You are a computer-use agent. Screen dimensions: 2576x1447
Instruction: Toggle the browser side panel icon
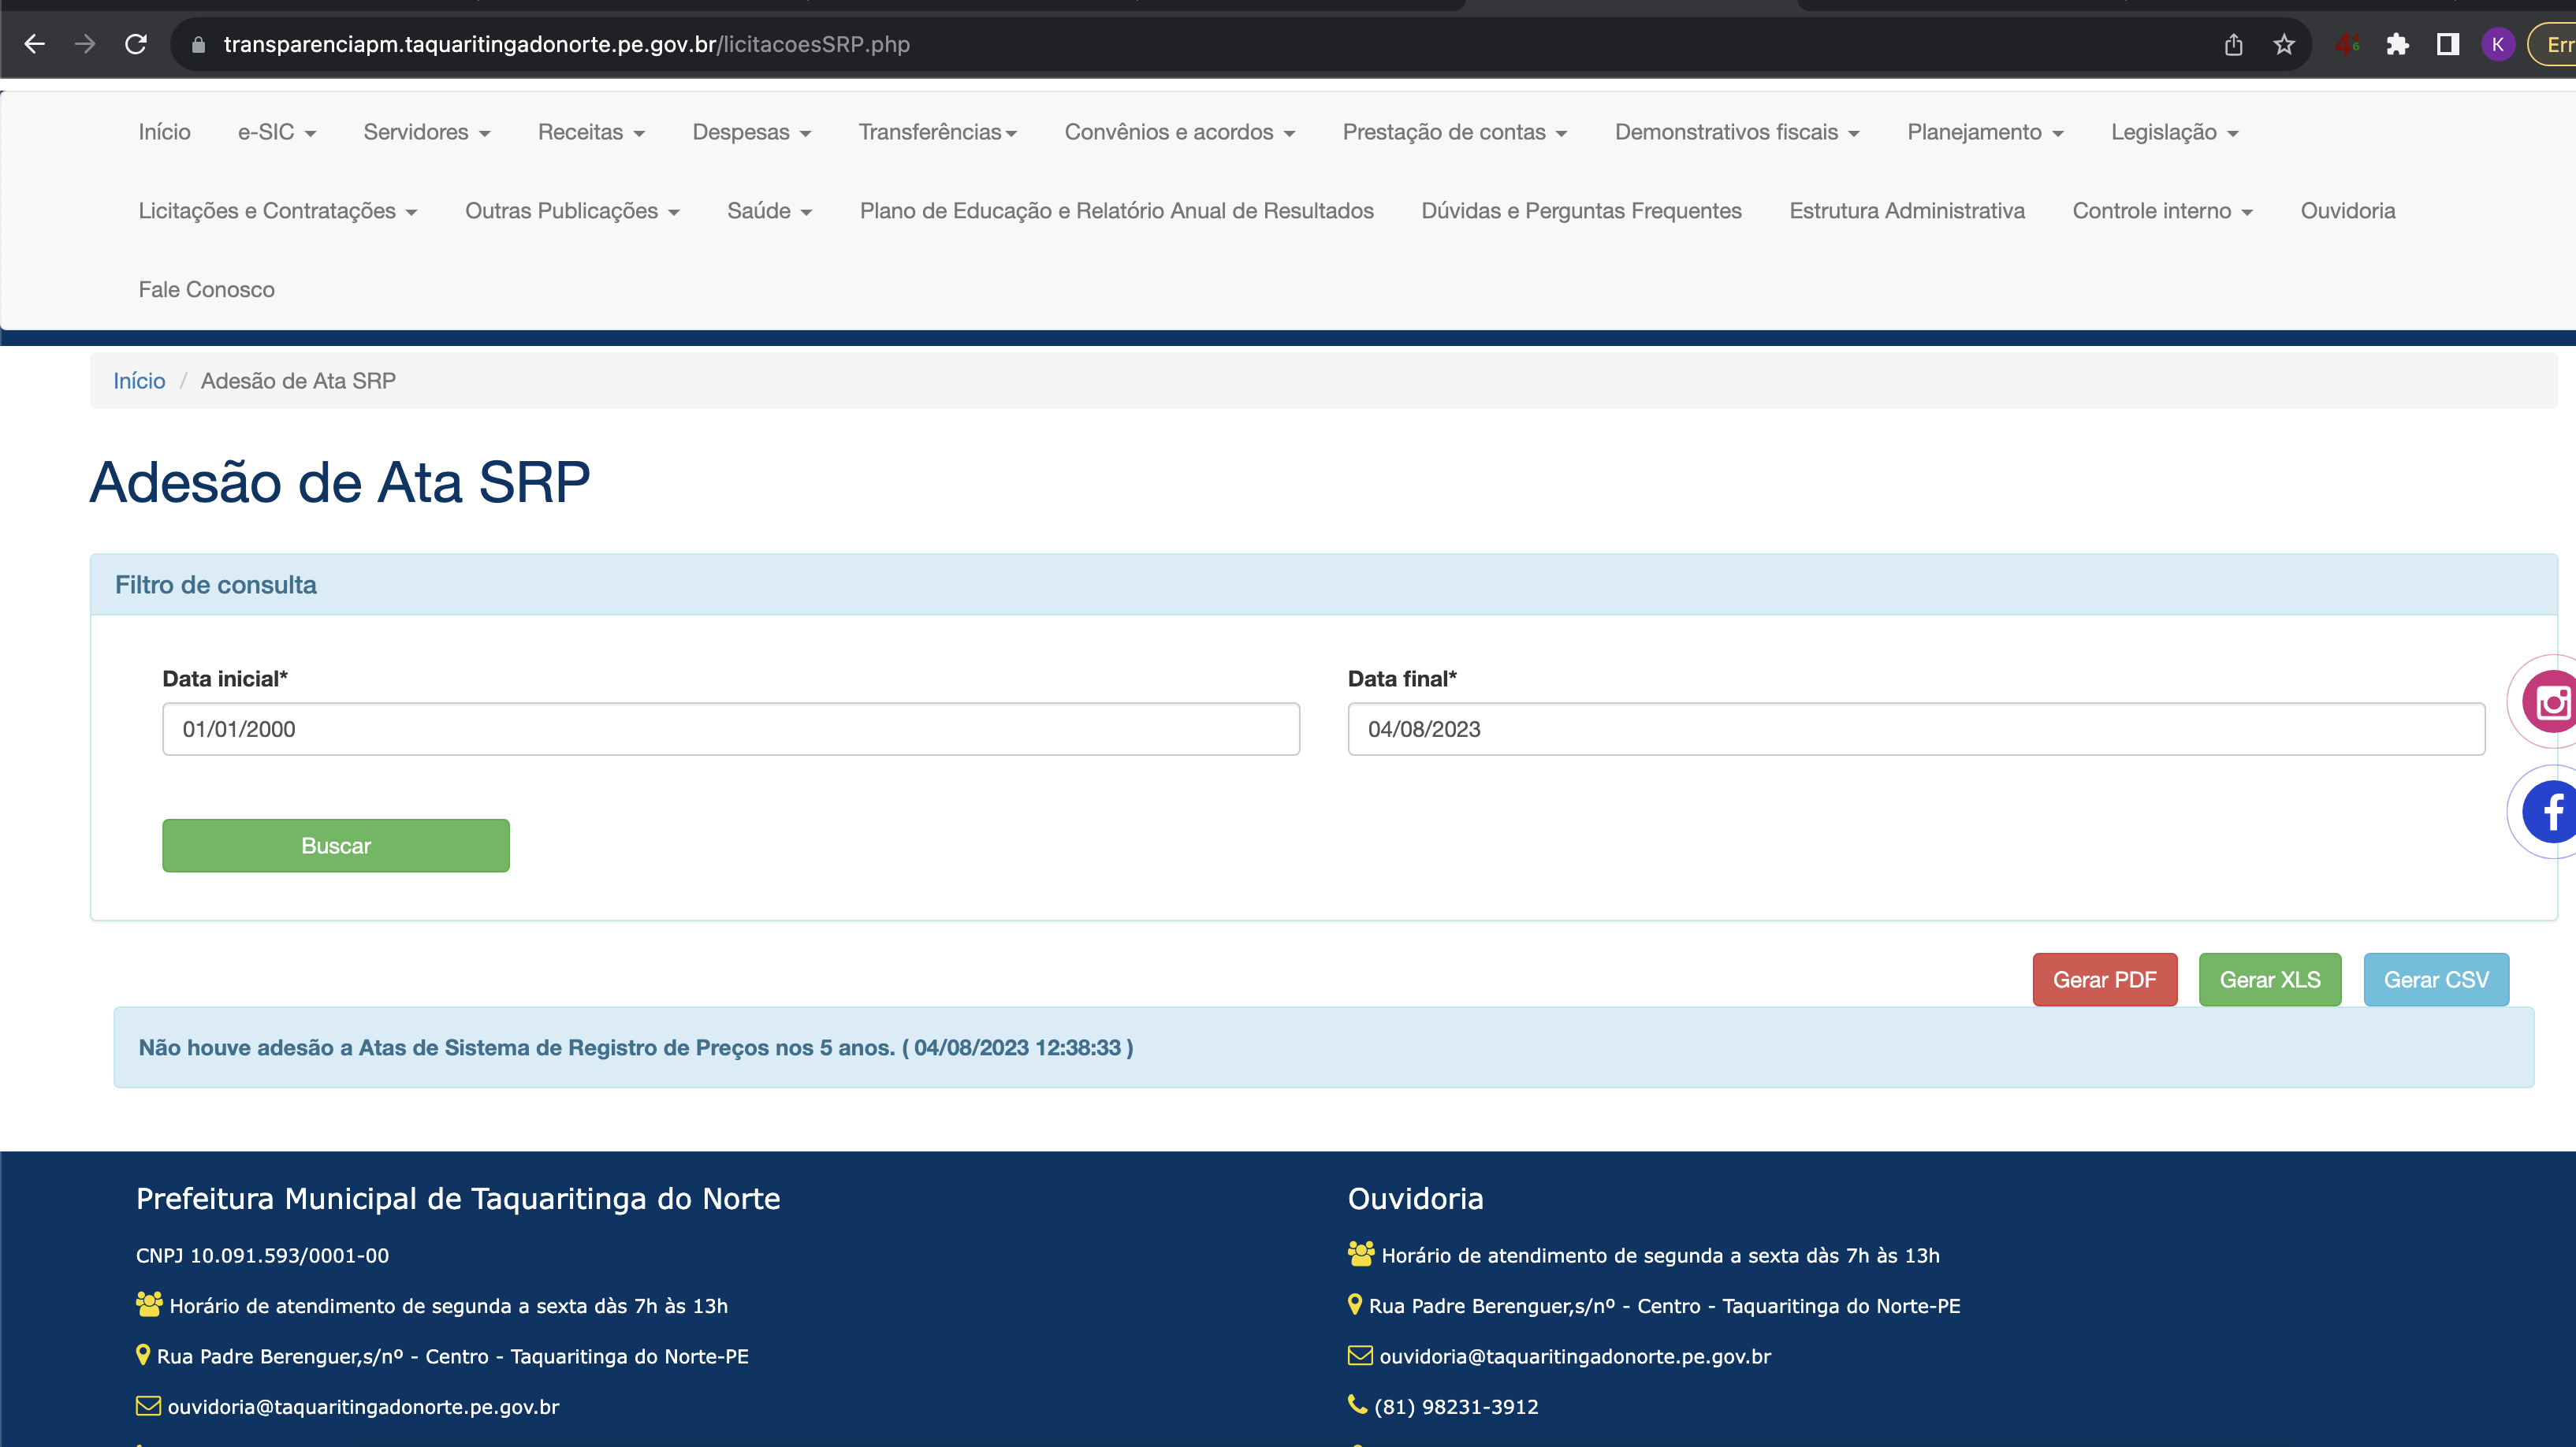[x=2448, y=44]
